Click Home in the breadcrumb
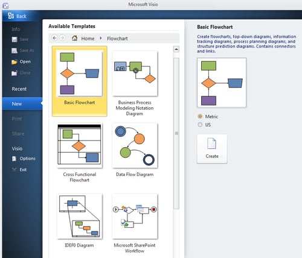302x258 pixels. pyautogui.click(x=88, y=39)
